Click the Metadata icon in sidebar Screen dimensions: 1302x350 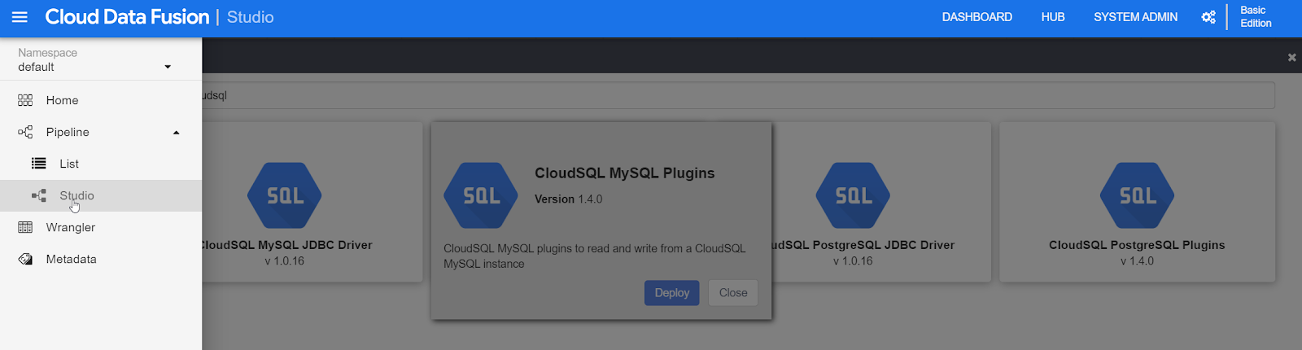tap(25, 259)
